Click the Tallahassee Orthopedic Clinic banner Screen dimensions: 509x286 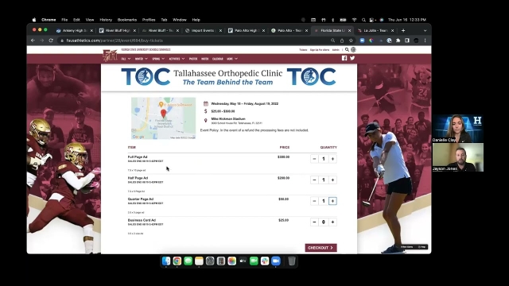[x=229, y=77]
